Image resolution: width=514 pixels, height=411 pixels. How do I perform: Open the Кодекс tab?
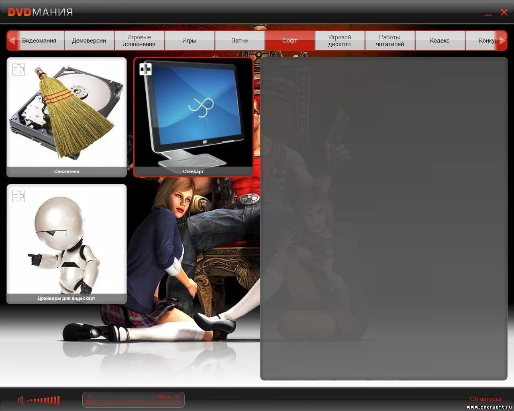(440, 41)
